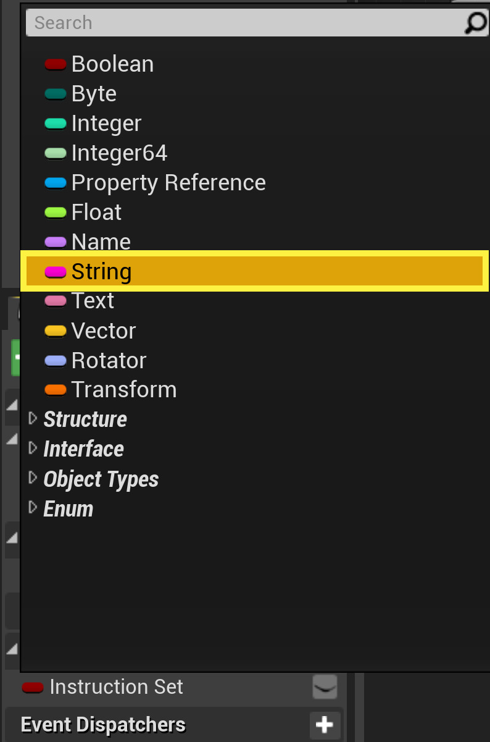Open the Instruction Set container type dropdown
The width and height of the screenshot is (490, 742).
(x=326, y=687)
